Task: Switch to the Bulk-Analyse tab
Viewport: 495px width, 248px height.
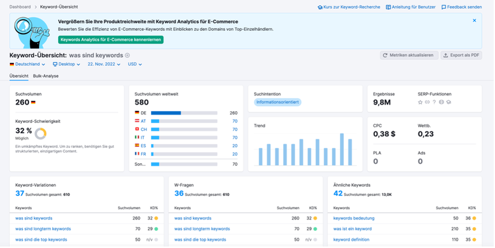Action: [46, 76]
